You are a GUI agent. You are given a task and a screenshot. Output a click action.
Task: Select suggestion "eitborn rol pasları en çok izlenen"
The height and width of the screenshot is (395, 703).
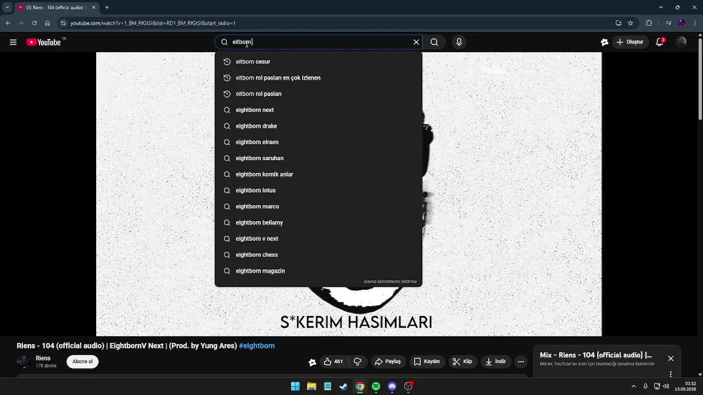(x=319, y=78)
